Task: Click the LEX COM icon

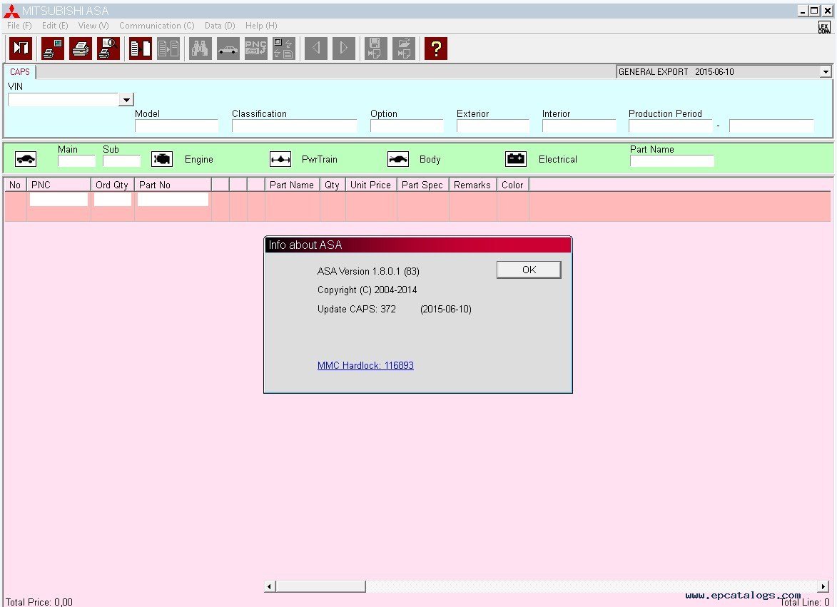Action: coord(824,28)
